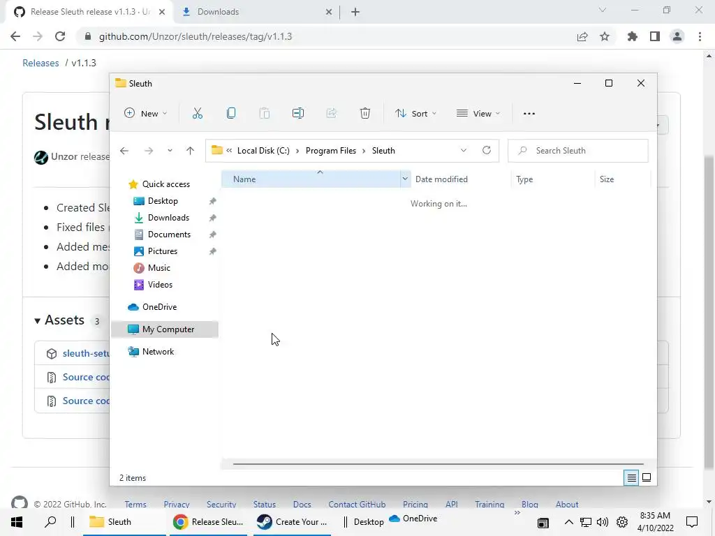715x536 pixels.
Task: Click the Cut scissors icon in Explorer toolbar
Action: (198, 114)
